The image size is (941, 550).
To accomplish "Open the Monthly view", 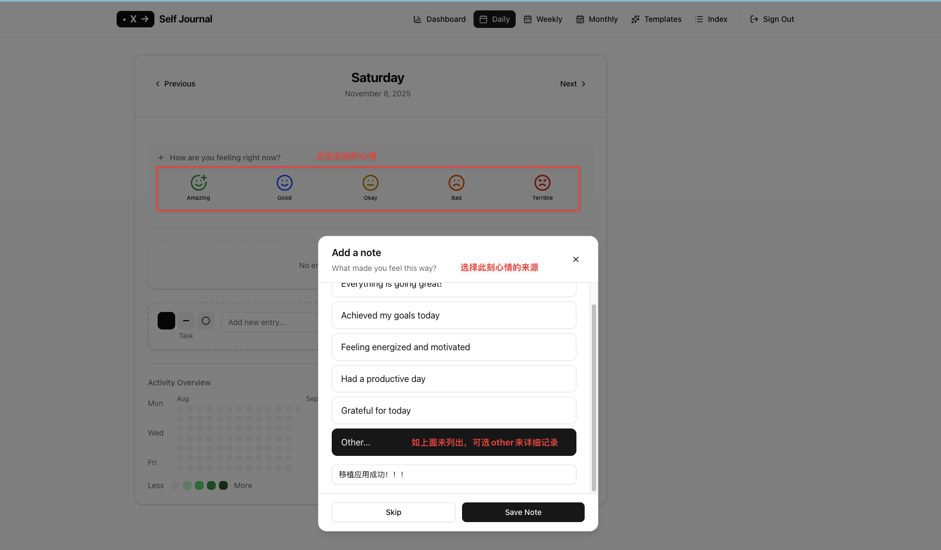I will pyautogui.click(x=597, y=19).
